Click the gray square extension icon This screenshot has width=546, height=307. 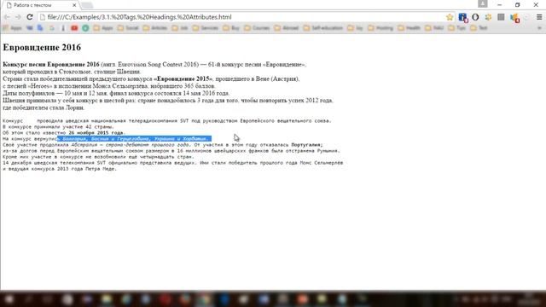501,17
